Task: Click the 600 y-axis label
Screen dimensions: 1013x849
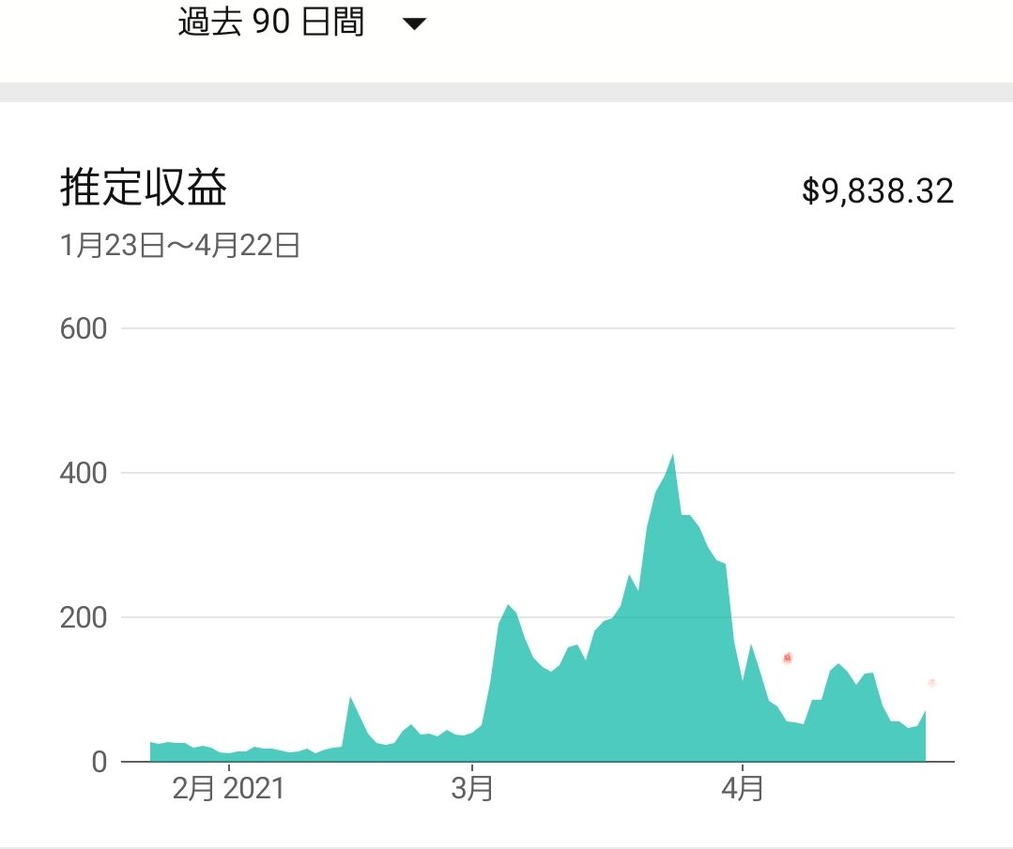Action: tap(84, 328)
